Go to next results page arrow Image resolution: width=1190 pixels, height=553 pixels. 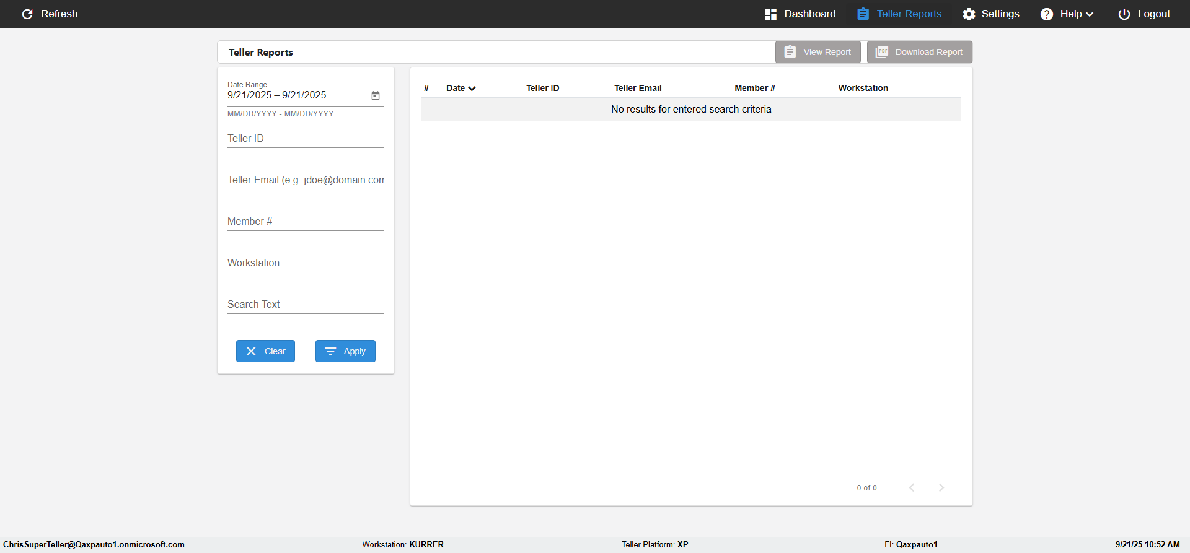tap(941, 487)
